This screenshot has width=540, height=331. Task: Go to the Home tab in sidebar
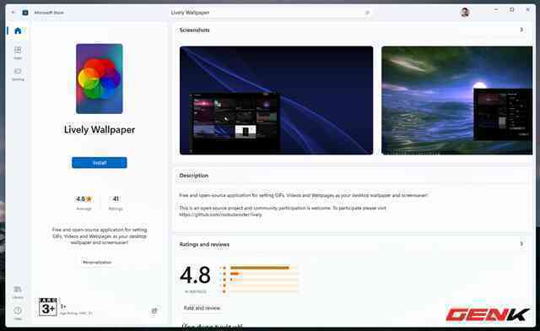pyautogui.click(x=18, y=30)
